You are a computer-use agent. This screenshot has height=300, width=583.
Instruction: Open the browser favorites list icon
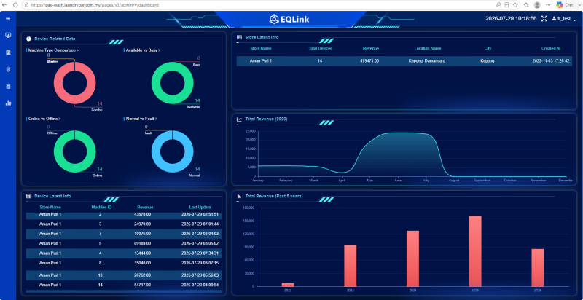526,5
